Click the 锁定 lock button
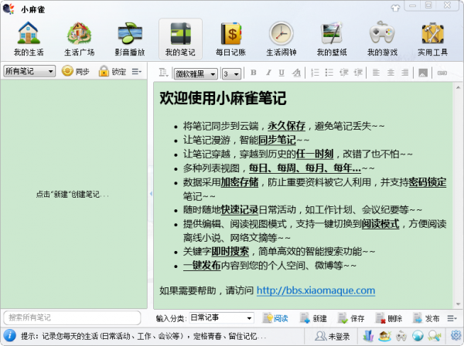 [112, 71]
